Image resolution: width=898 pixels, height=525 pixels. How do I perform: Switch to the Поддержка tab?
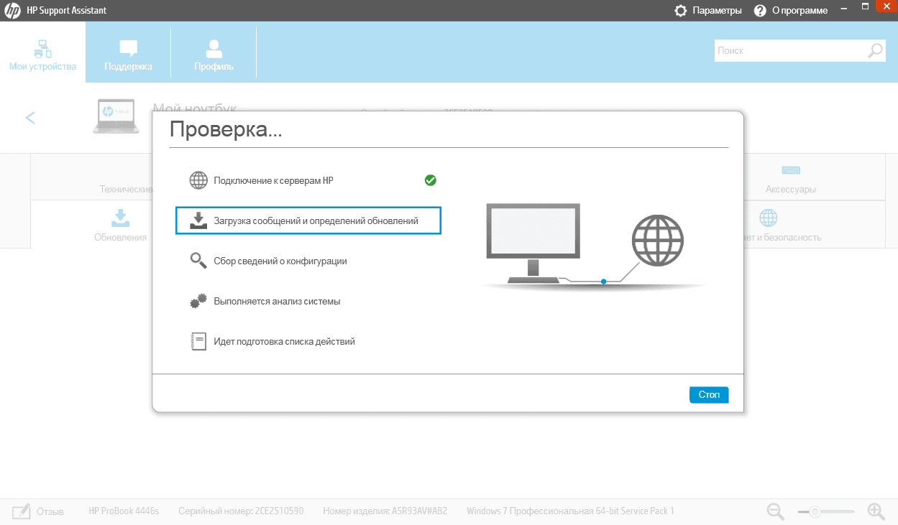coord(128,52)
